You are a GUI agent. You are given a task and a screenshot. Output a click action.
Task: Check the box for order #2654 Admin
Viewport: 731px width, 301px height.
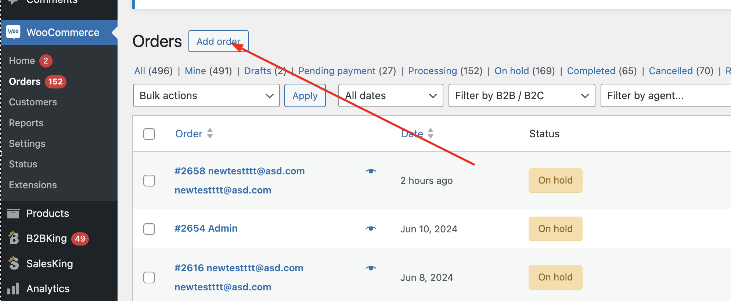pos(149,229)
